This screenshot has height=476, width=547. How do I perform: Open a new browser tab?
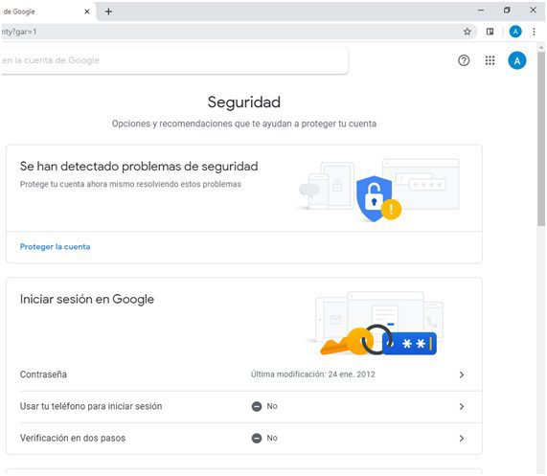(108, 11)
